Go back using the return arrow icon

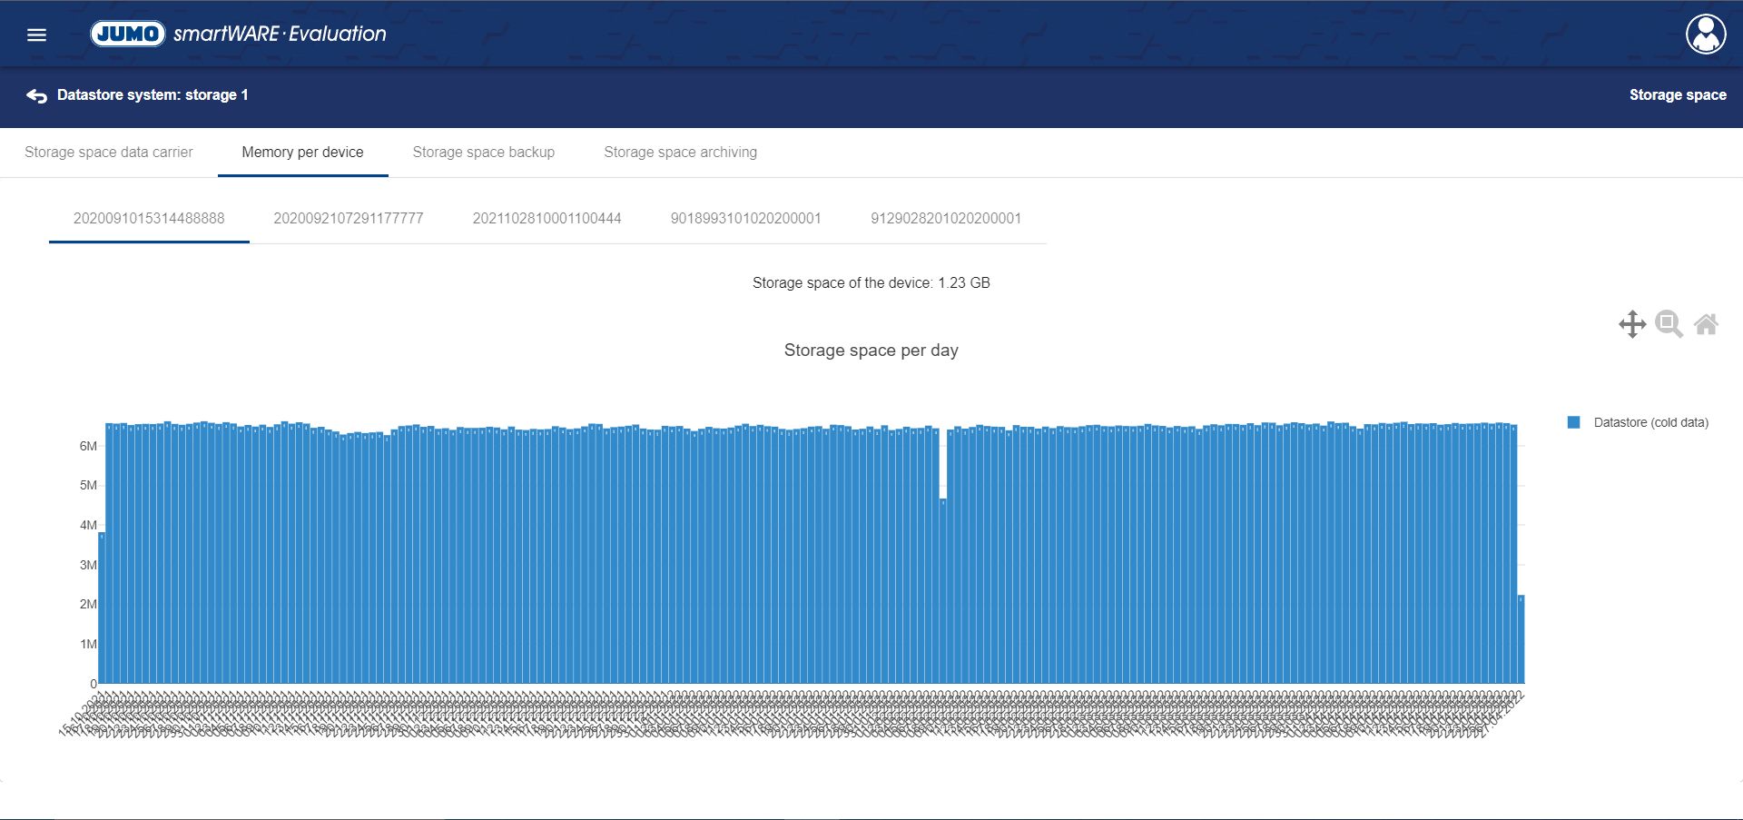click(x=36, y=95)
